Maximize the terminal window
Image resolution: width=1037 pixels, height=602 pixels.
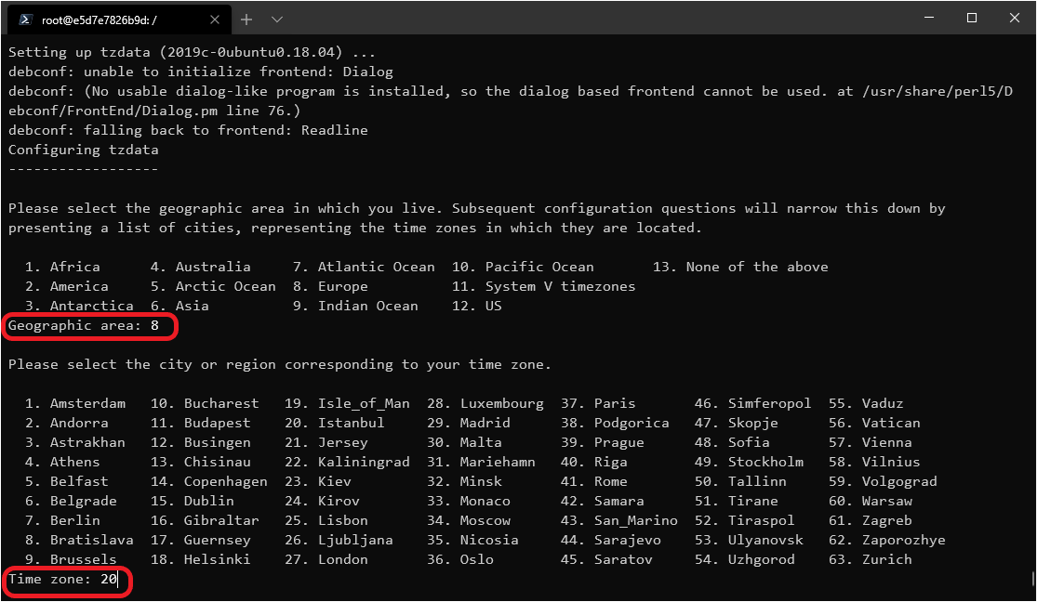[972, 18]
